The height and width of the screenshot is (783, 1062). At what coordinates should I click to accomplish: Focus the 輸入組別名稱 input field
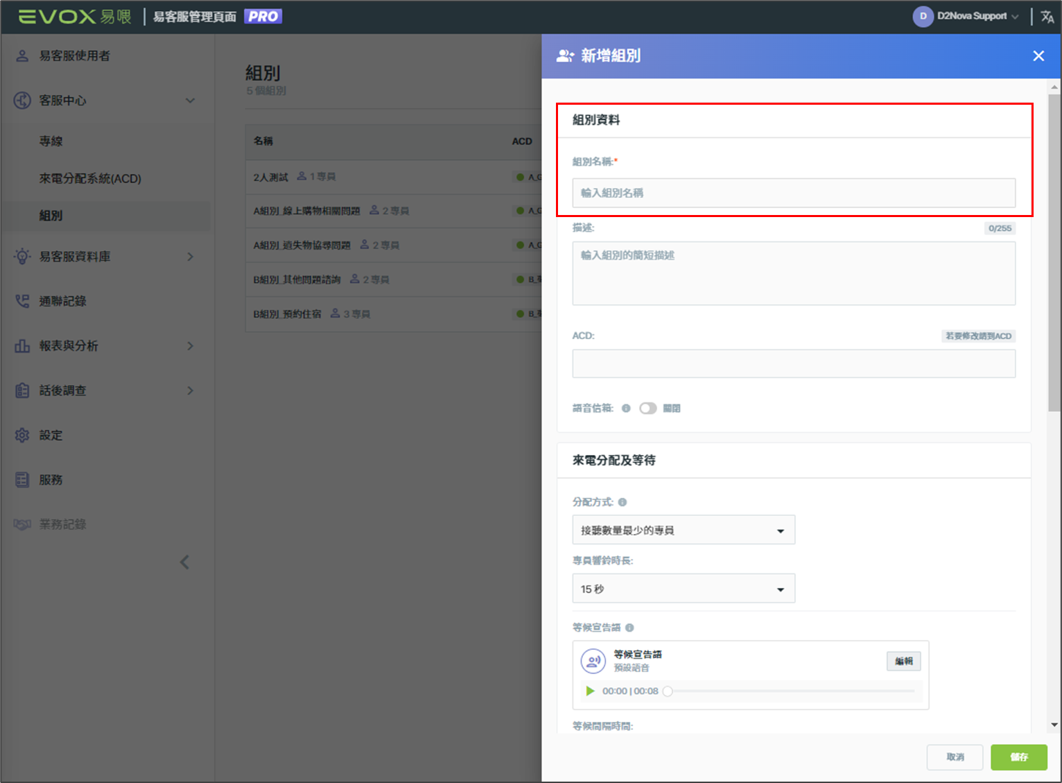(x=794, y=193)
